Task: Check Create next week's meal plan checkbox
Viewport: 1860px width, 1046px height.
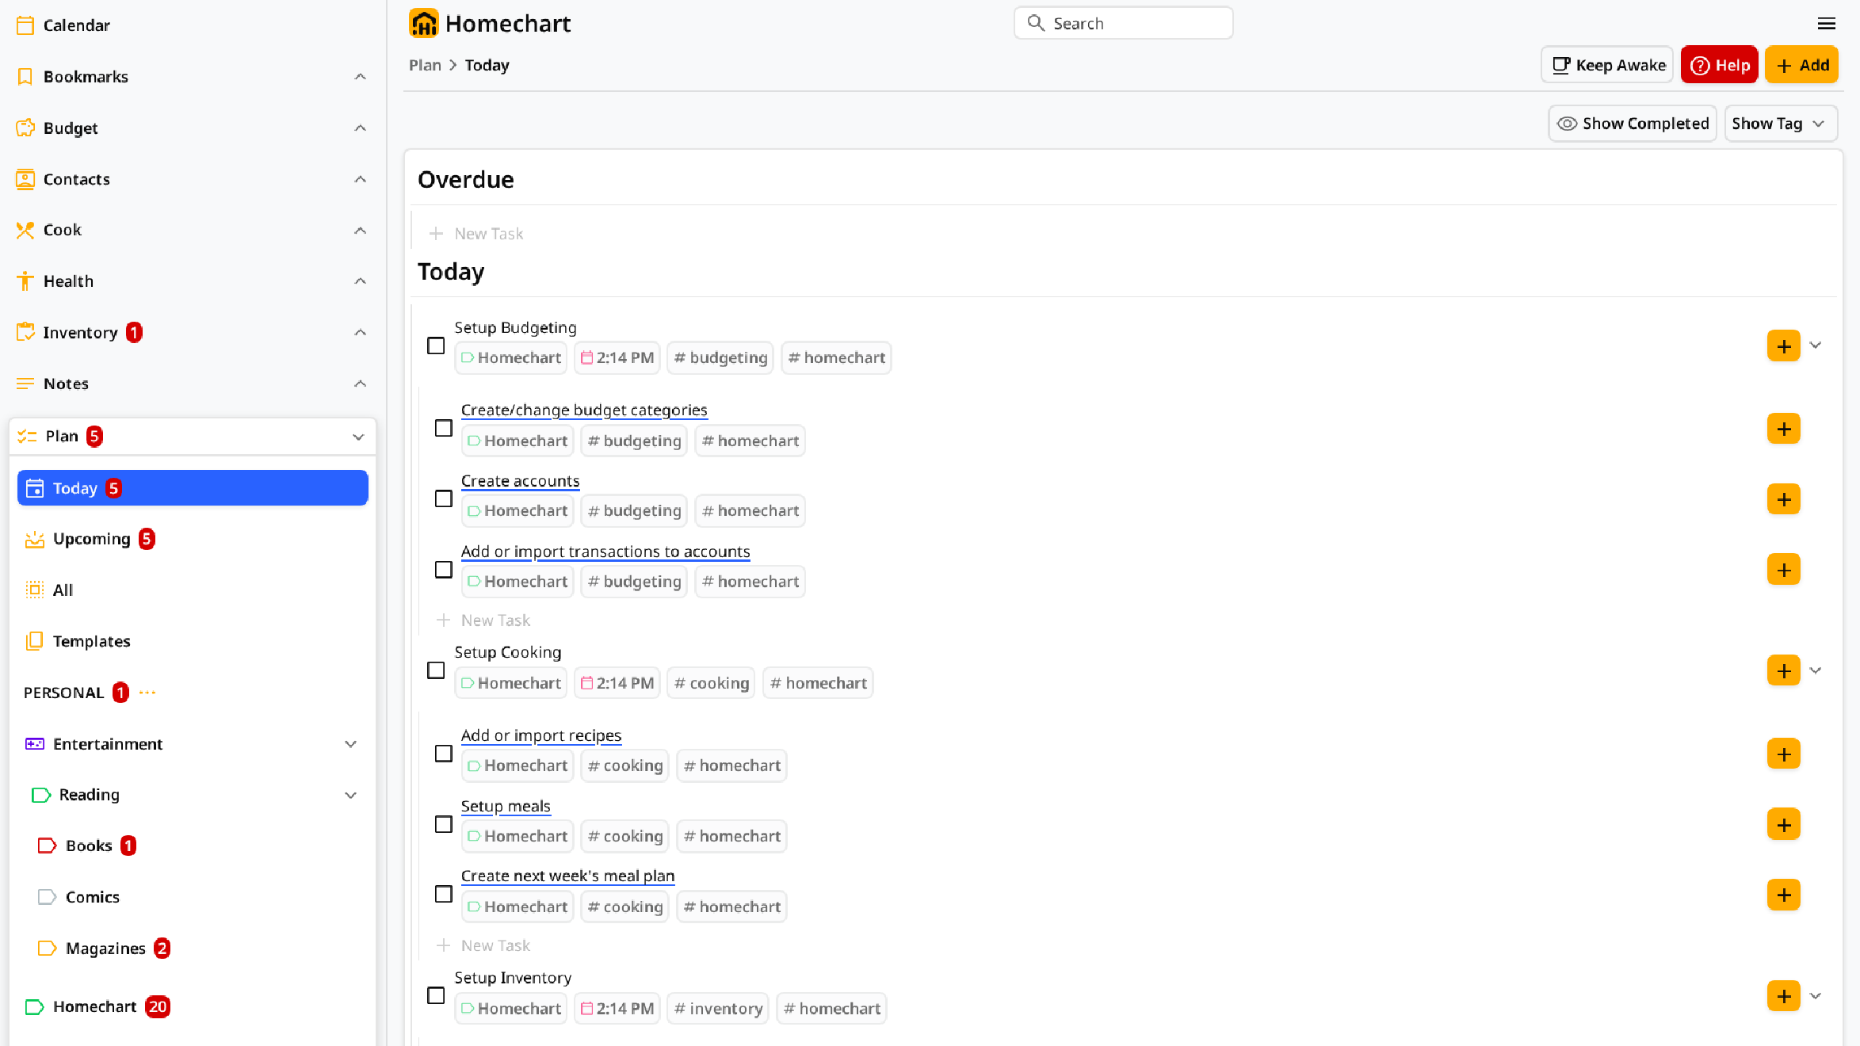Action: [444, 895]
